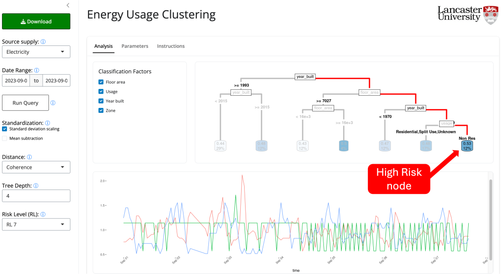Toggle the Year built checkbox
Screen dimensions: 501x274
click(x=101, y=101)
